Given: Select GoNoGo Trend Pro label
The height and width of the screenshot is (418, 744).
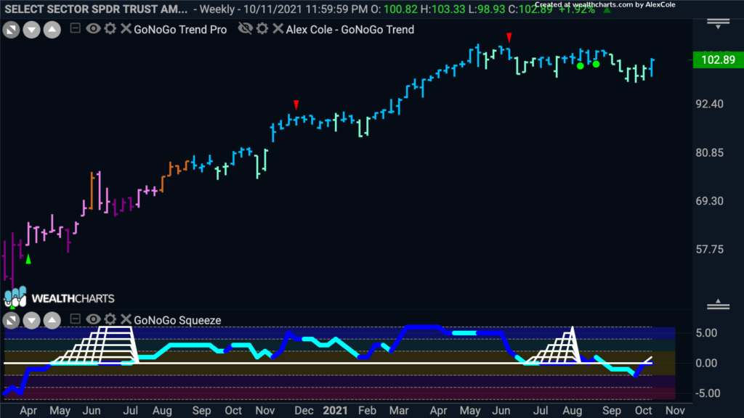Looking at the screenshot, I should 180,29.
